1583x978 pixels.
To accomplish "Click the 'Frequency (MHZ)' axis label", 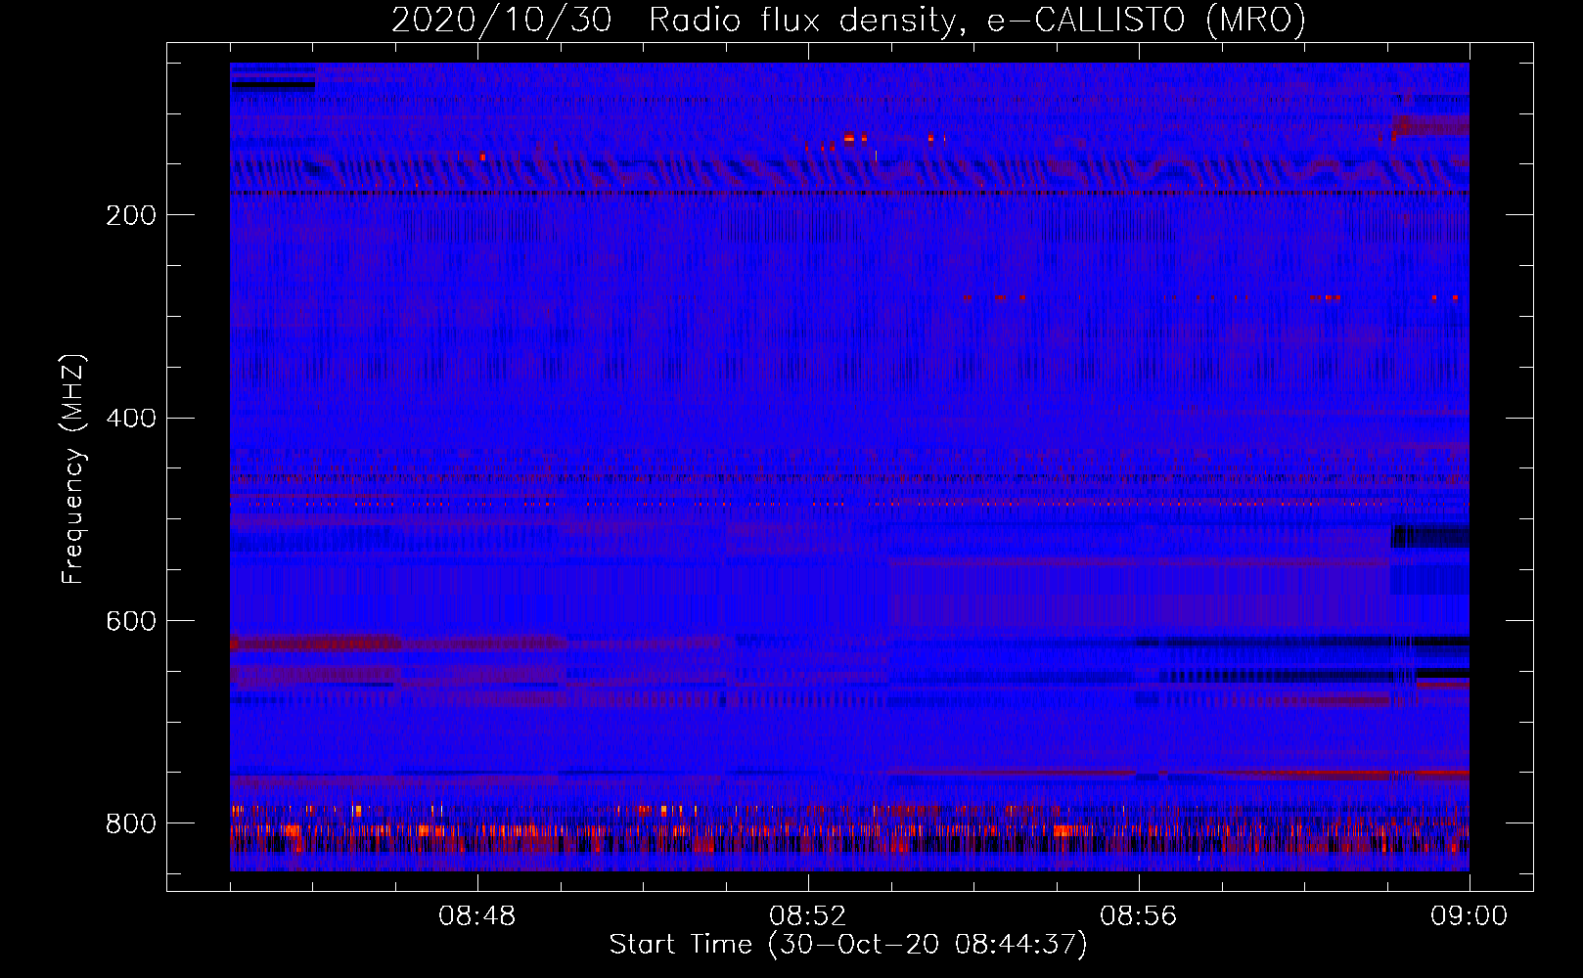I will click(73, 468).
